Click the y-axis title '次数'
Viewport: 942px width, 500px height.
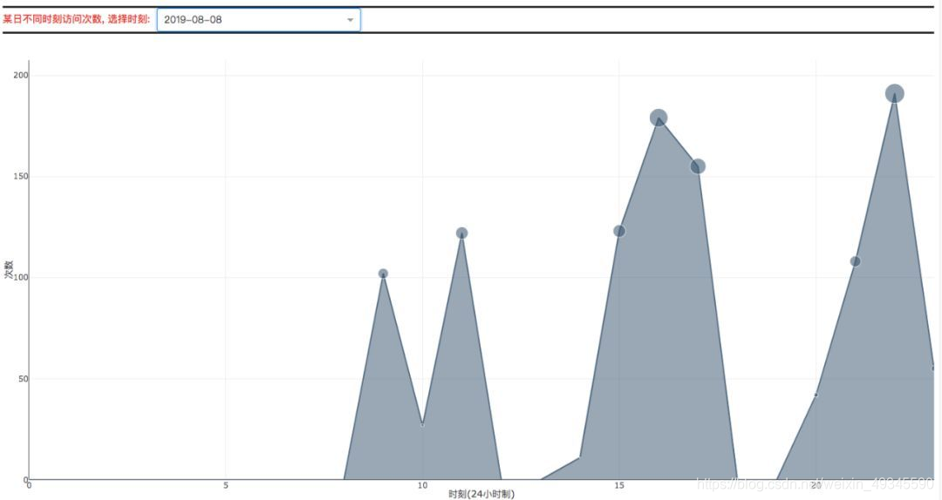9,269
